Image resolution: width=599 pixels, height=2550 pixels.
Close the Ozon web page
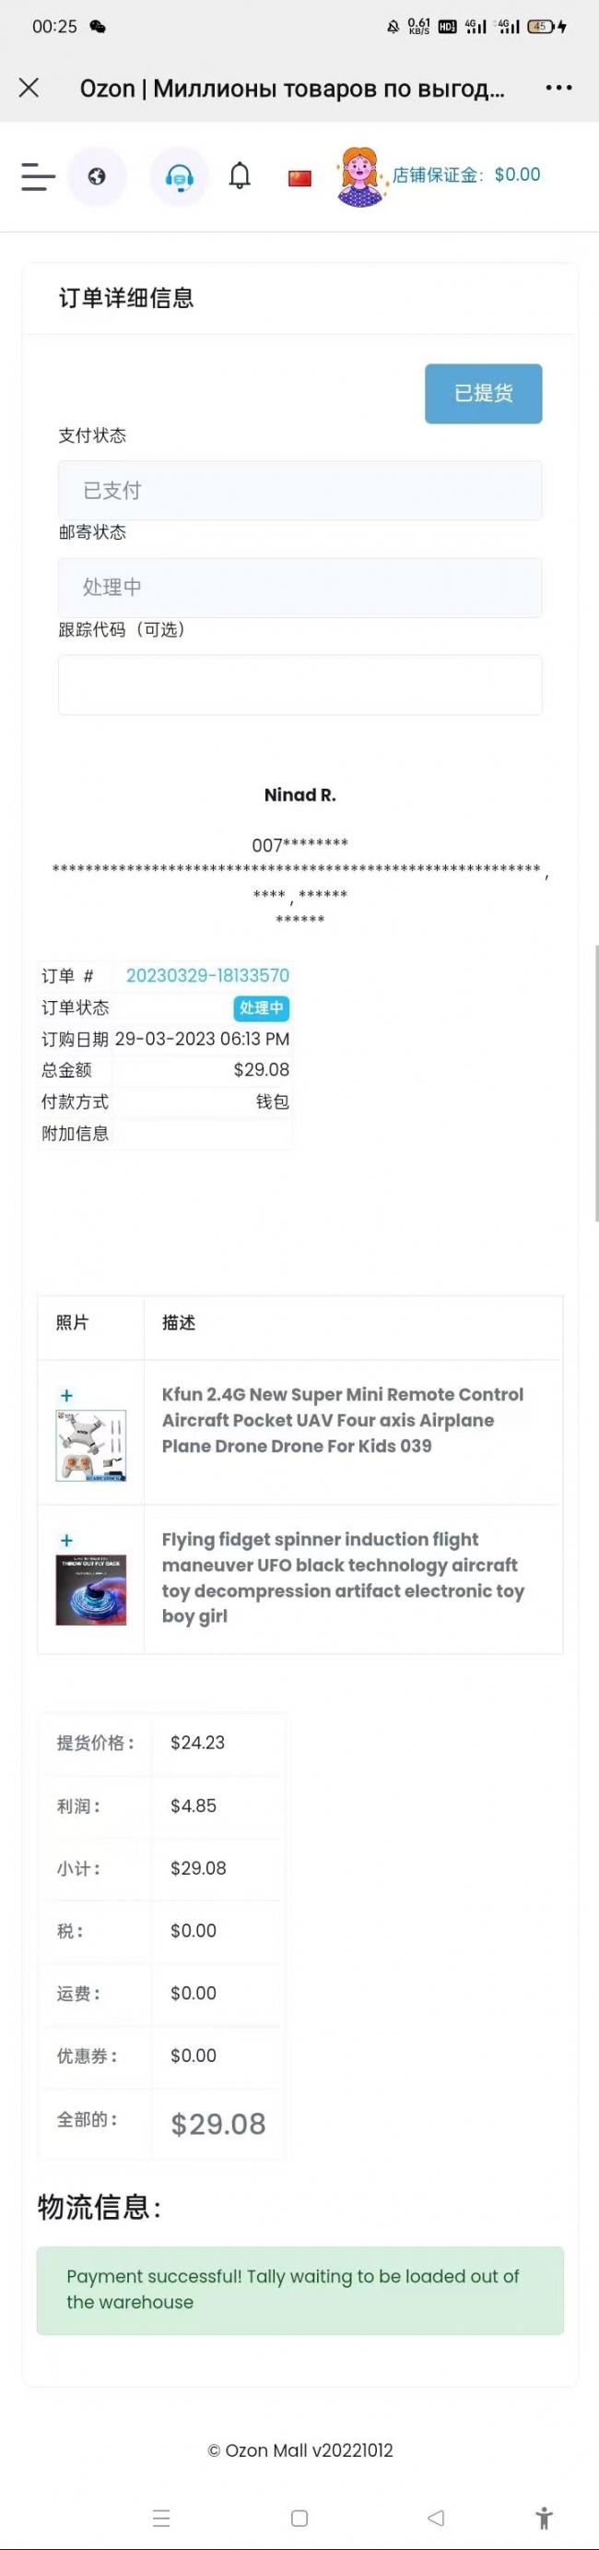tap(29, 88)
